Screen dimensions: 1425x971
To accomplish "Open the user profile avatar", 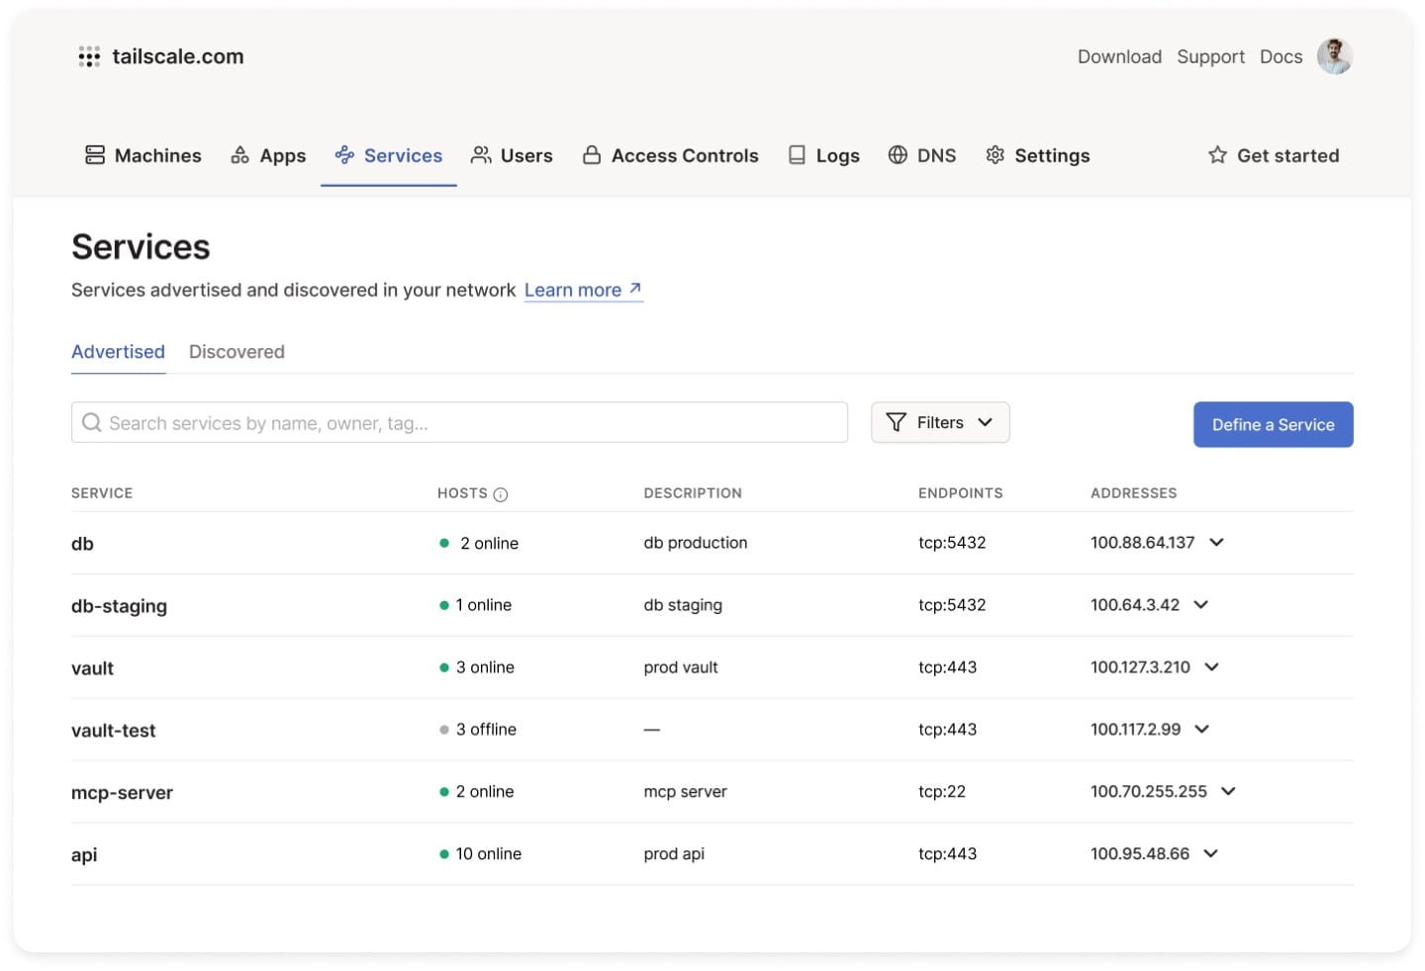I will coord(1334,56).
